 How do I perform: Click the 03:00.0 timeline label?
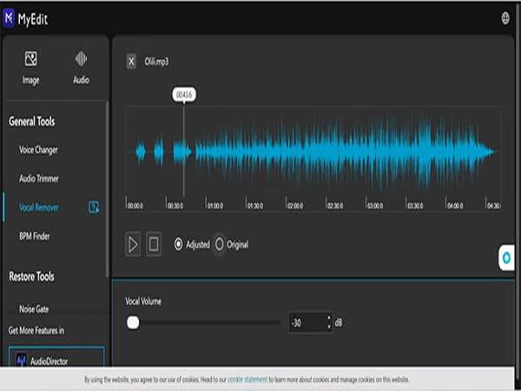coord(375,206)
